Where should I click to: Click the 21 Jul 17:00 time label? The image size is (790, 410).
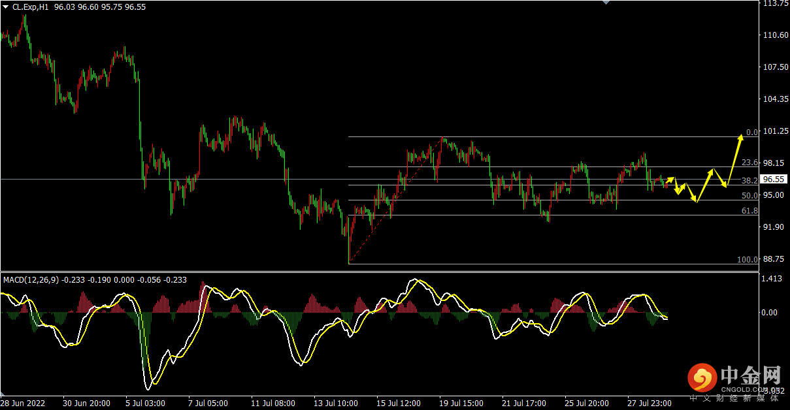(524, 403)
